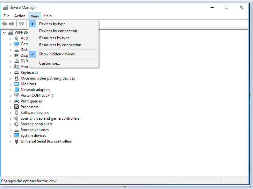The image size is (253, 189).
Task: Expand the Keyboards node
Action: 10,73
